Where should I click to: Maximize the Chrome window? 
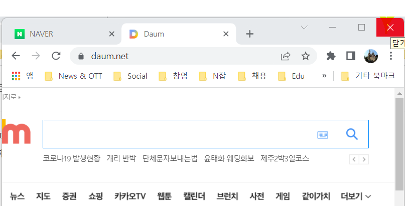pos(362,28)
